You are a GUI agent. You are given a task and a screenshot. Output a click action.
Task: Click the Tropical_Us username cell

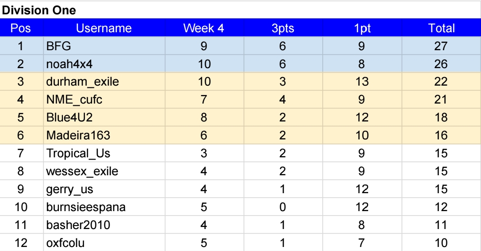coord(104,153)
